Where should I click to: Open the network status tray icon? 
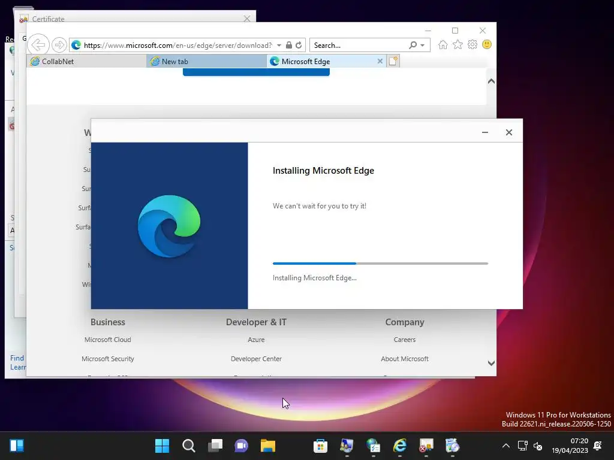click(522, 446)
